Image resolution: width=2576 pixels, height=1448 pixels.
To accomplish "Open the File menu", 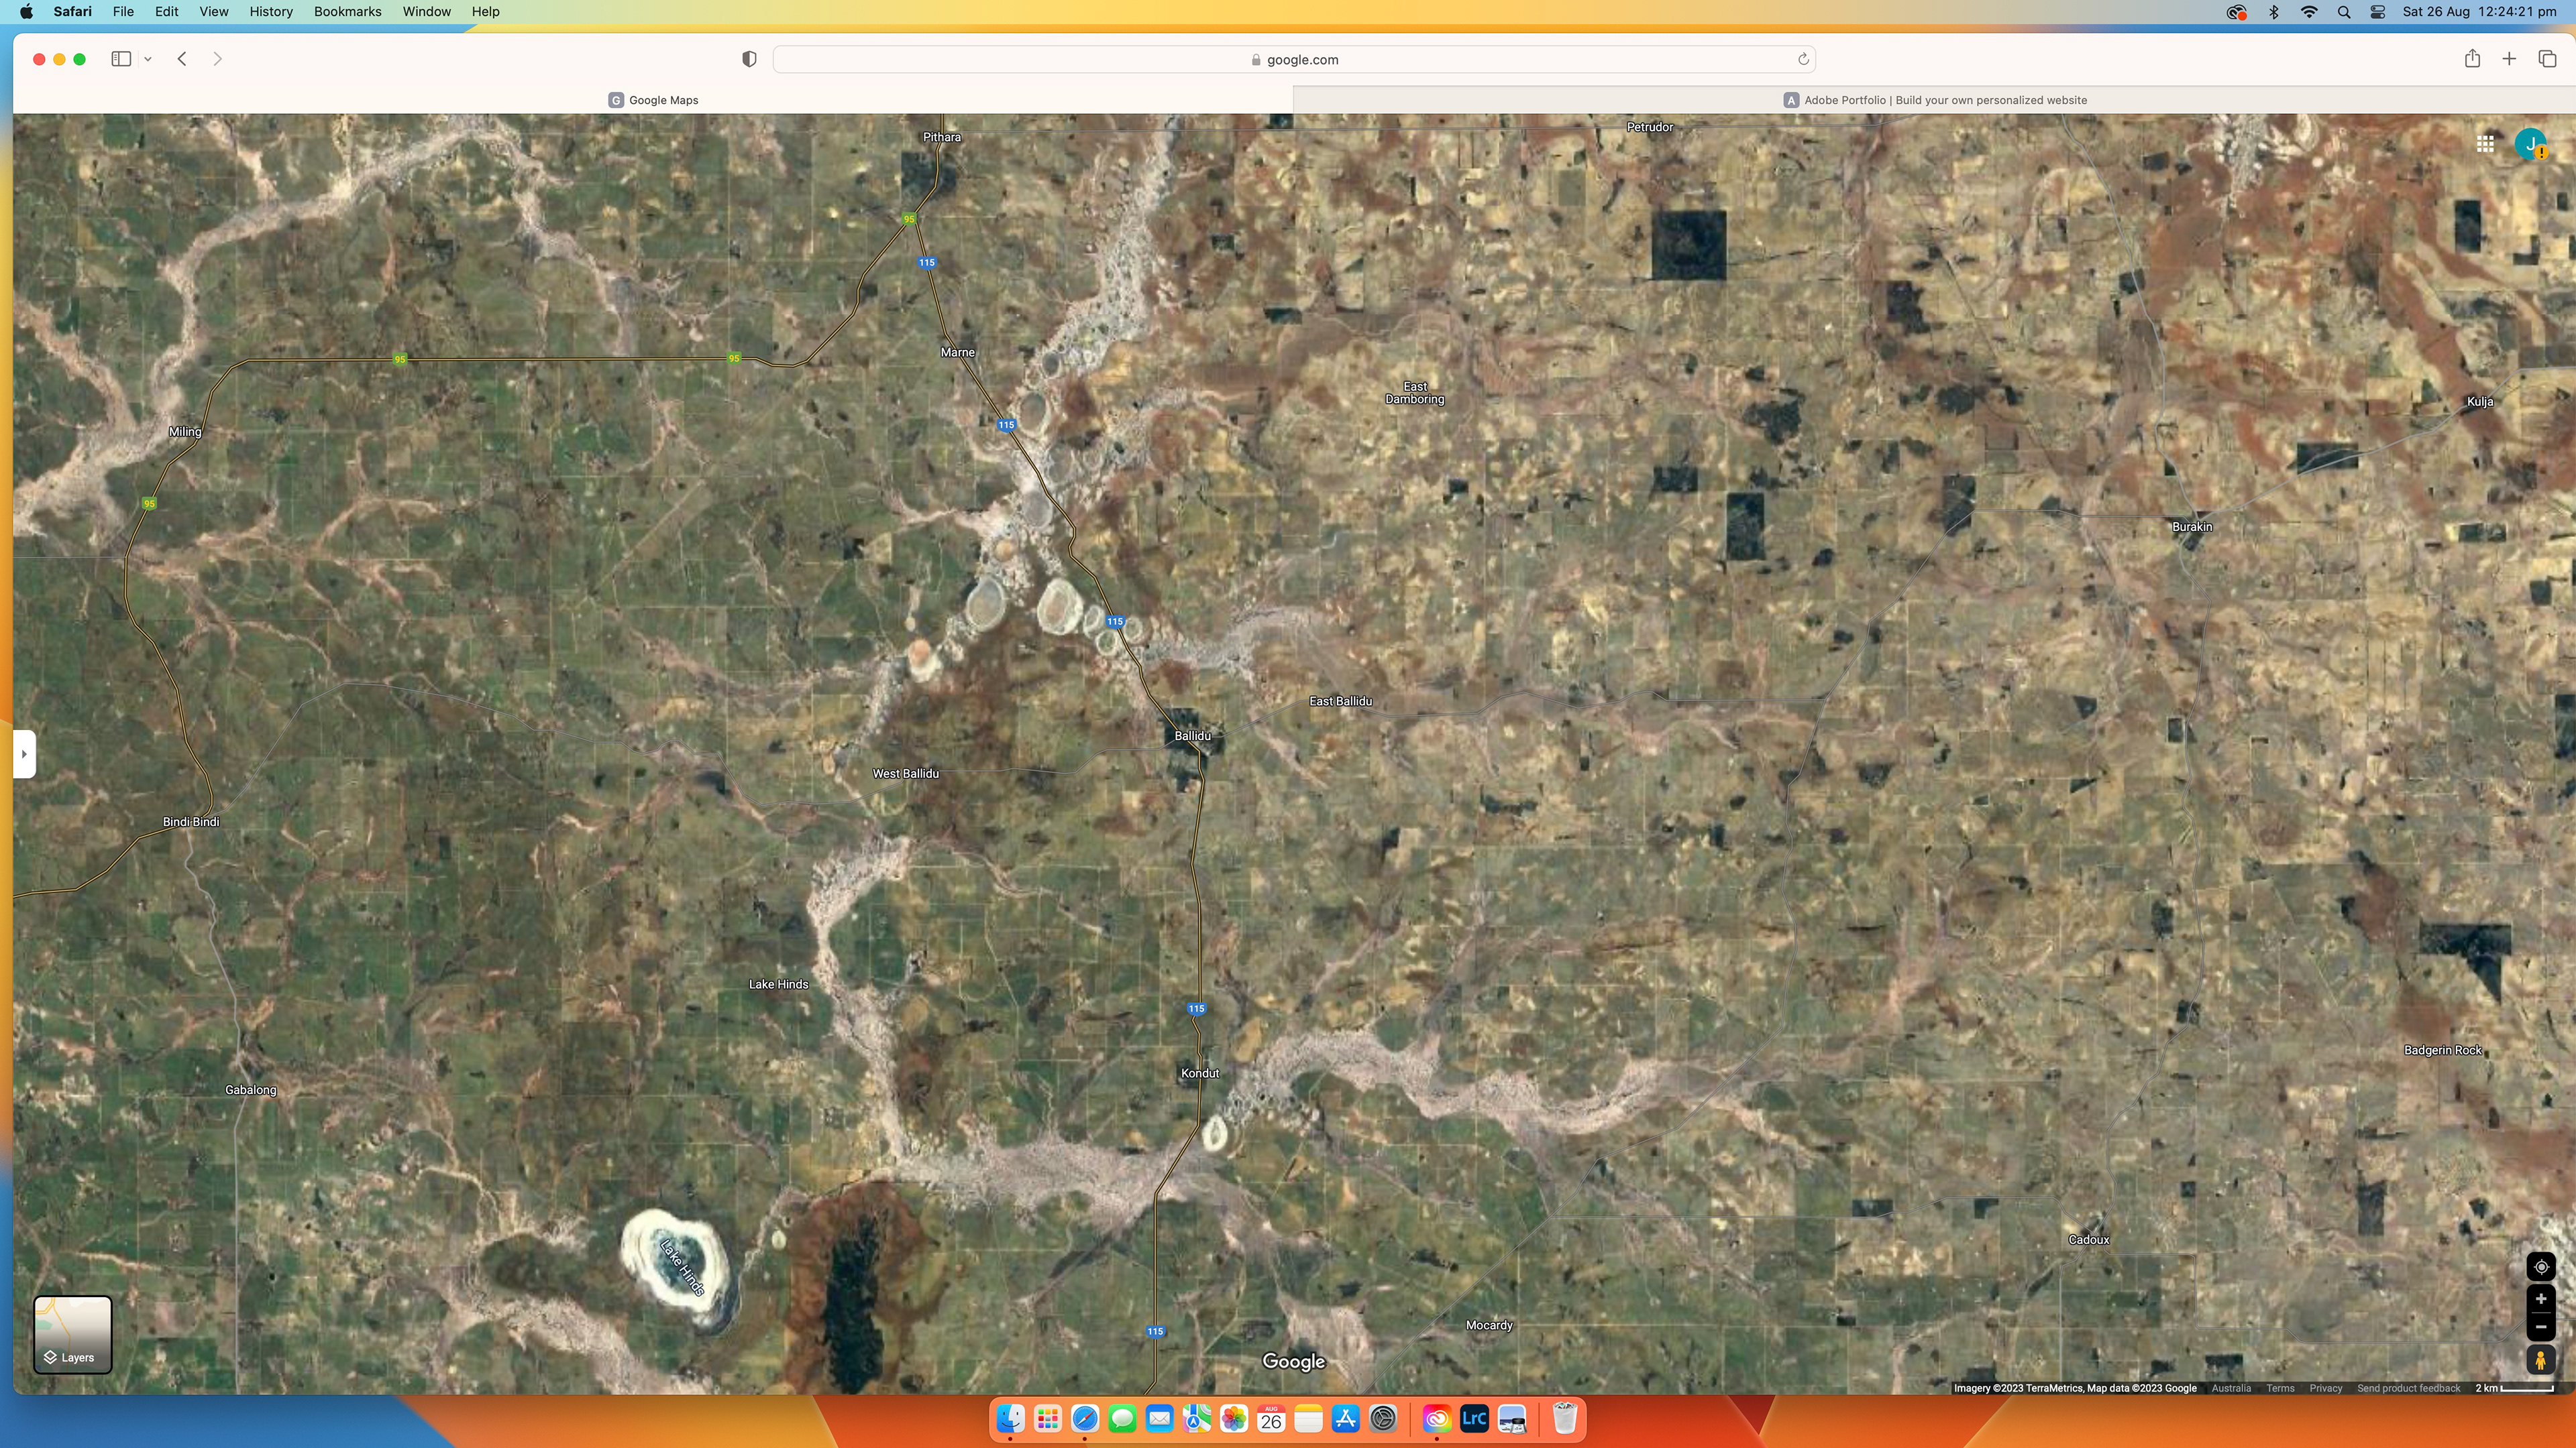I will tap(123, 12).
